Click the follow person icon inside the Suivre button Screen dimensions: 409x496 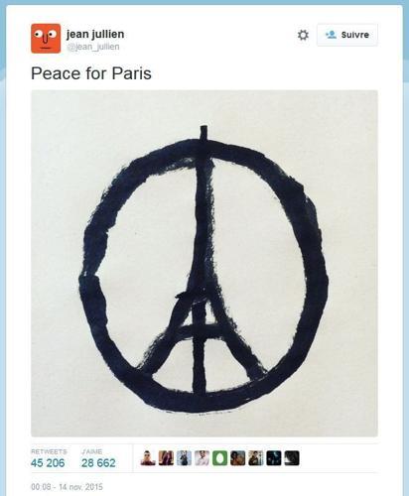coord(331,35)
